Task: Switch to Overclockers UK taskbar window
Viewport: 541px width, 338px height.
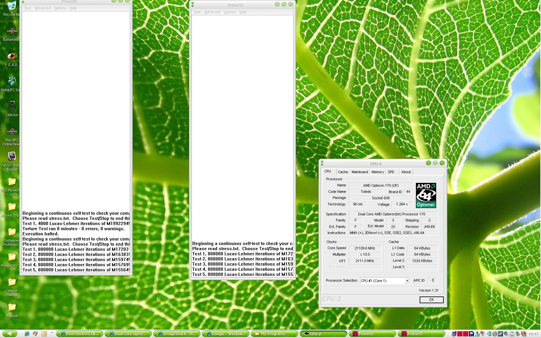Action: pyautogui.click(x=80, y=334)
